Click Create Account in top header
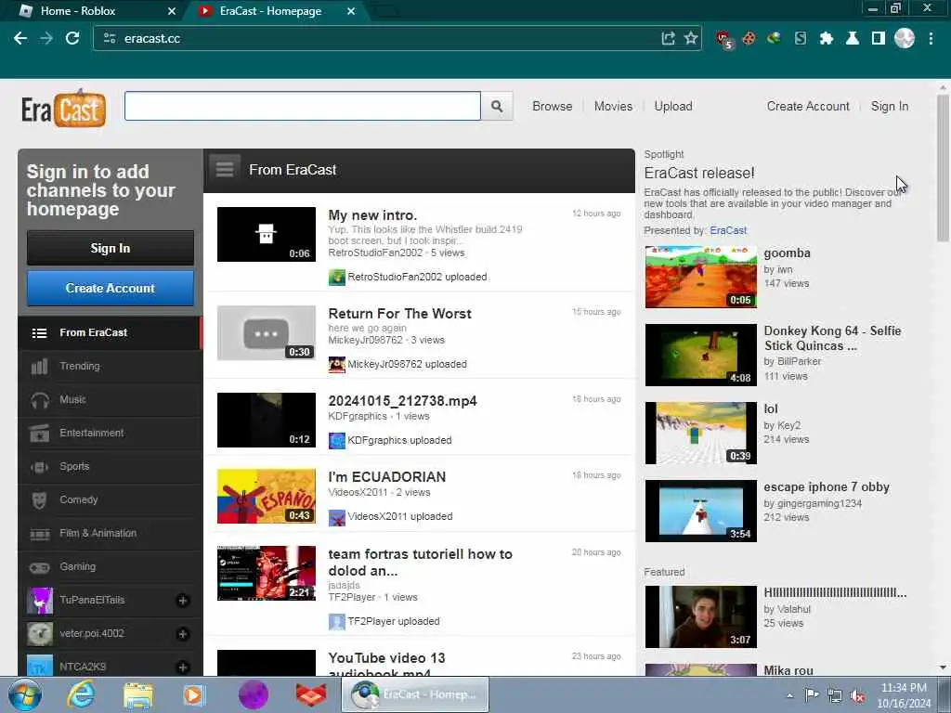951x713 pixels. pos(808,106)
